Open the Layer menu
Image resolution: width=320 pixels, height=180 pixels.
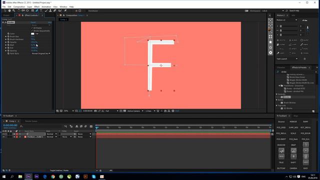[29, 6]
